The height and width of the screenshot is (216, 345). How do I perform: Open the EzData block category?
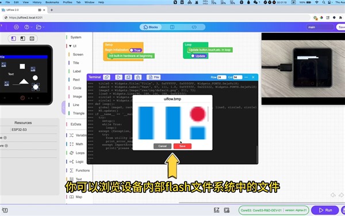76,124
